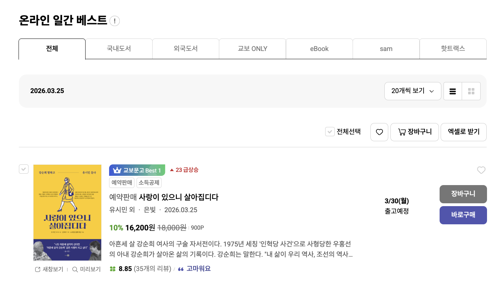Click the 고마워요 review keyword
The width and height of the screenshot is (497, 291).
(x=199, y=269)
